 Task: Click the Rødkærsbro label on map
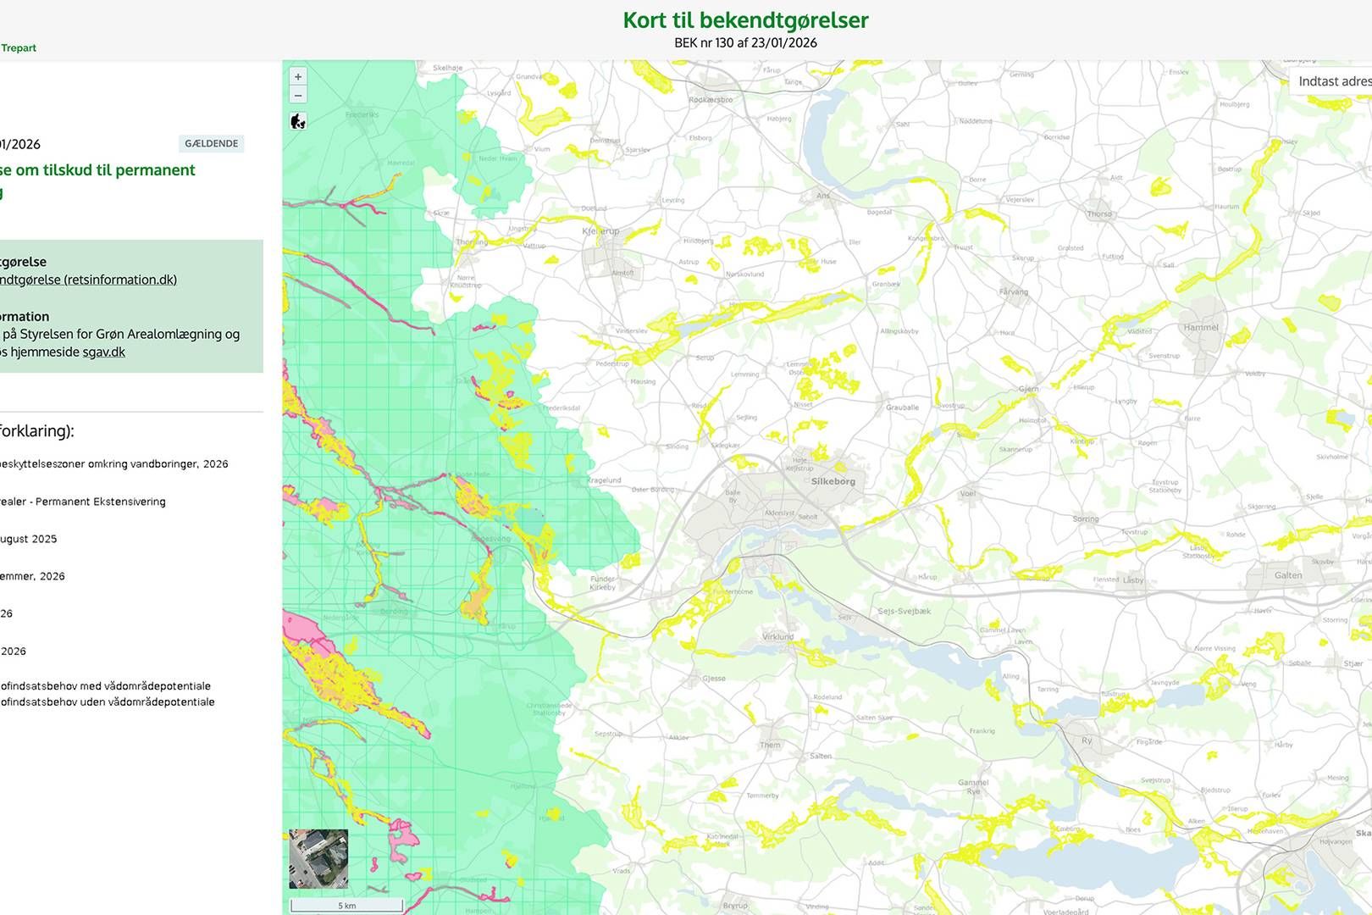(x=711, y=100)
